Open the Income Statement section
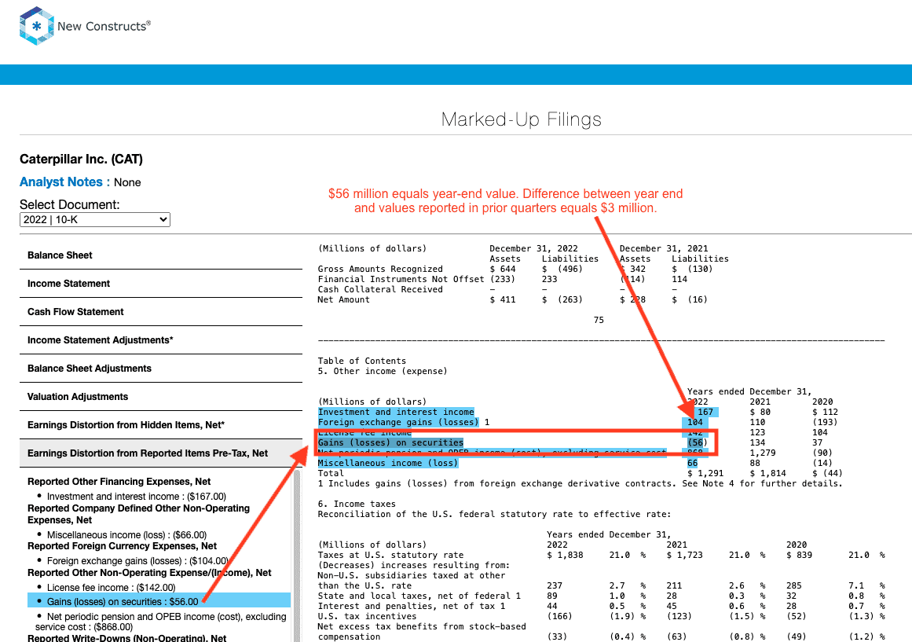The image size is (912, 642). click(x=161, y=284)
